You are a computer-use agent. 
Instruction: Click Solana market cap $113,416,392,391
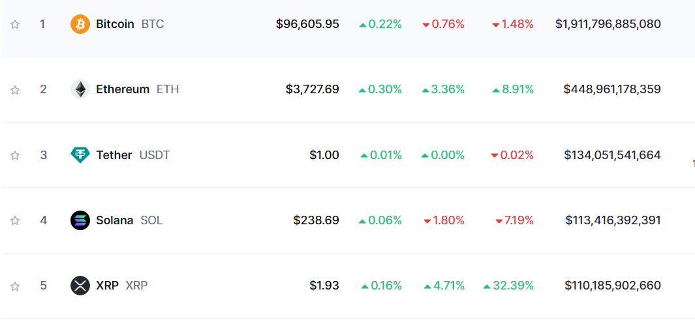pyautogui.click(x=613, y=220)
